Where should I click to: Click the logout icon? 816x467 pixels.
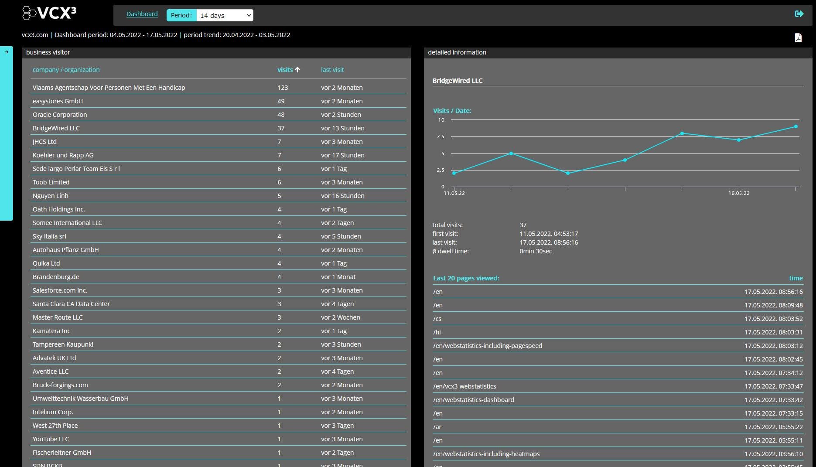[799, 14]
